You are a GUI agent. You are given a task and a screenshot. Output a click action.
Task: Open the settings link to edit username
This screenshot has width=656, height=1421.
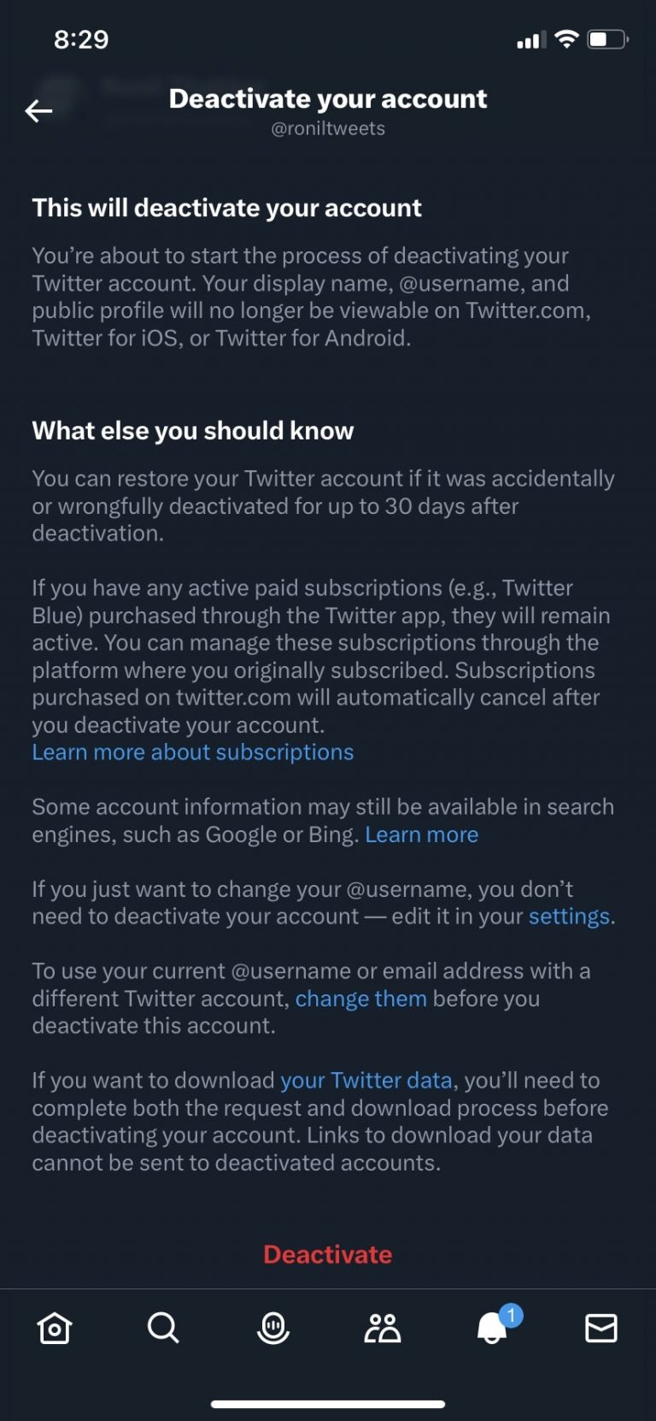(x=567, y=916)
